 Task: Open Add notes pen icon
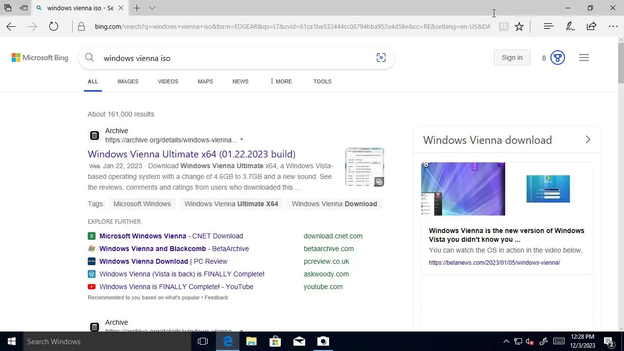click(570, 26)
